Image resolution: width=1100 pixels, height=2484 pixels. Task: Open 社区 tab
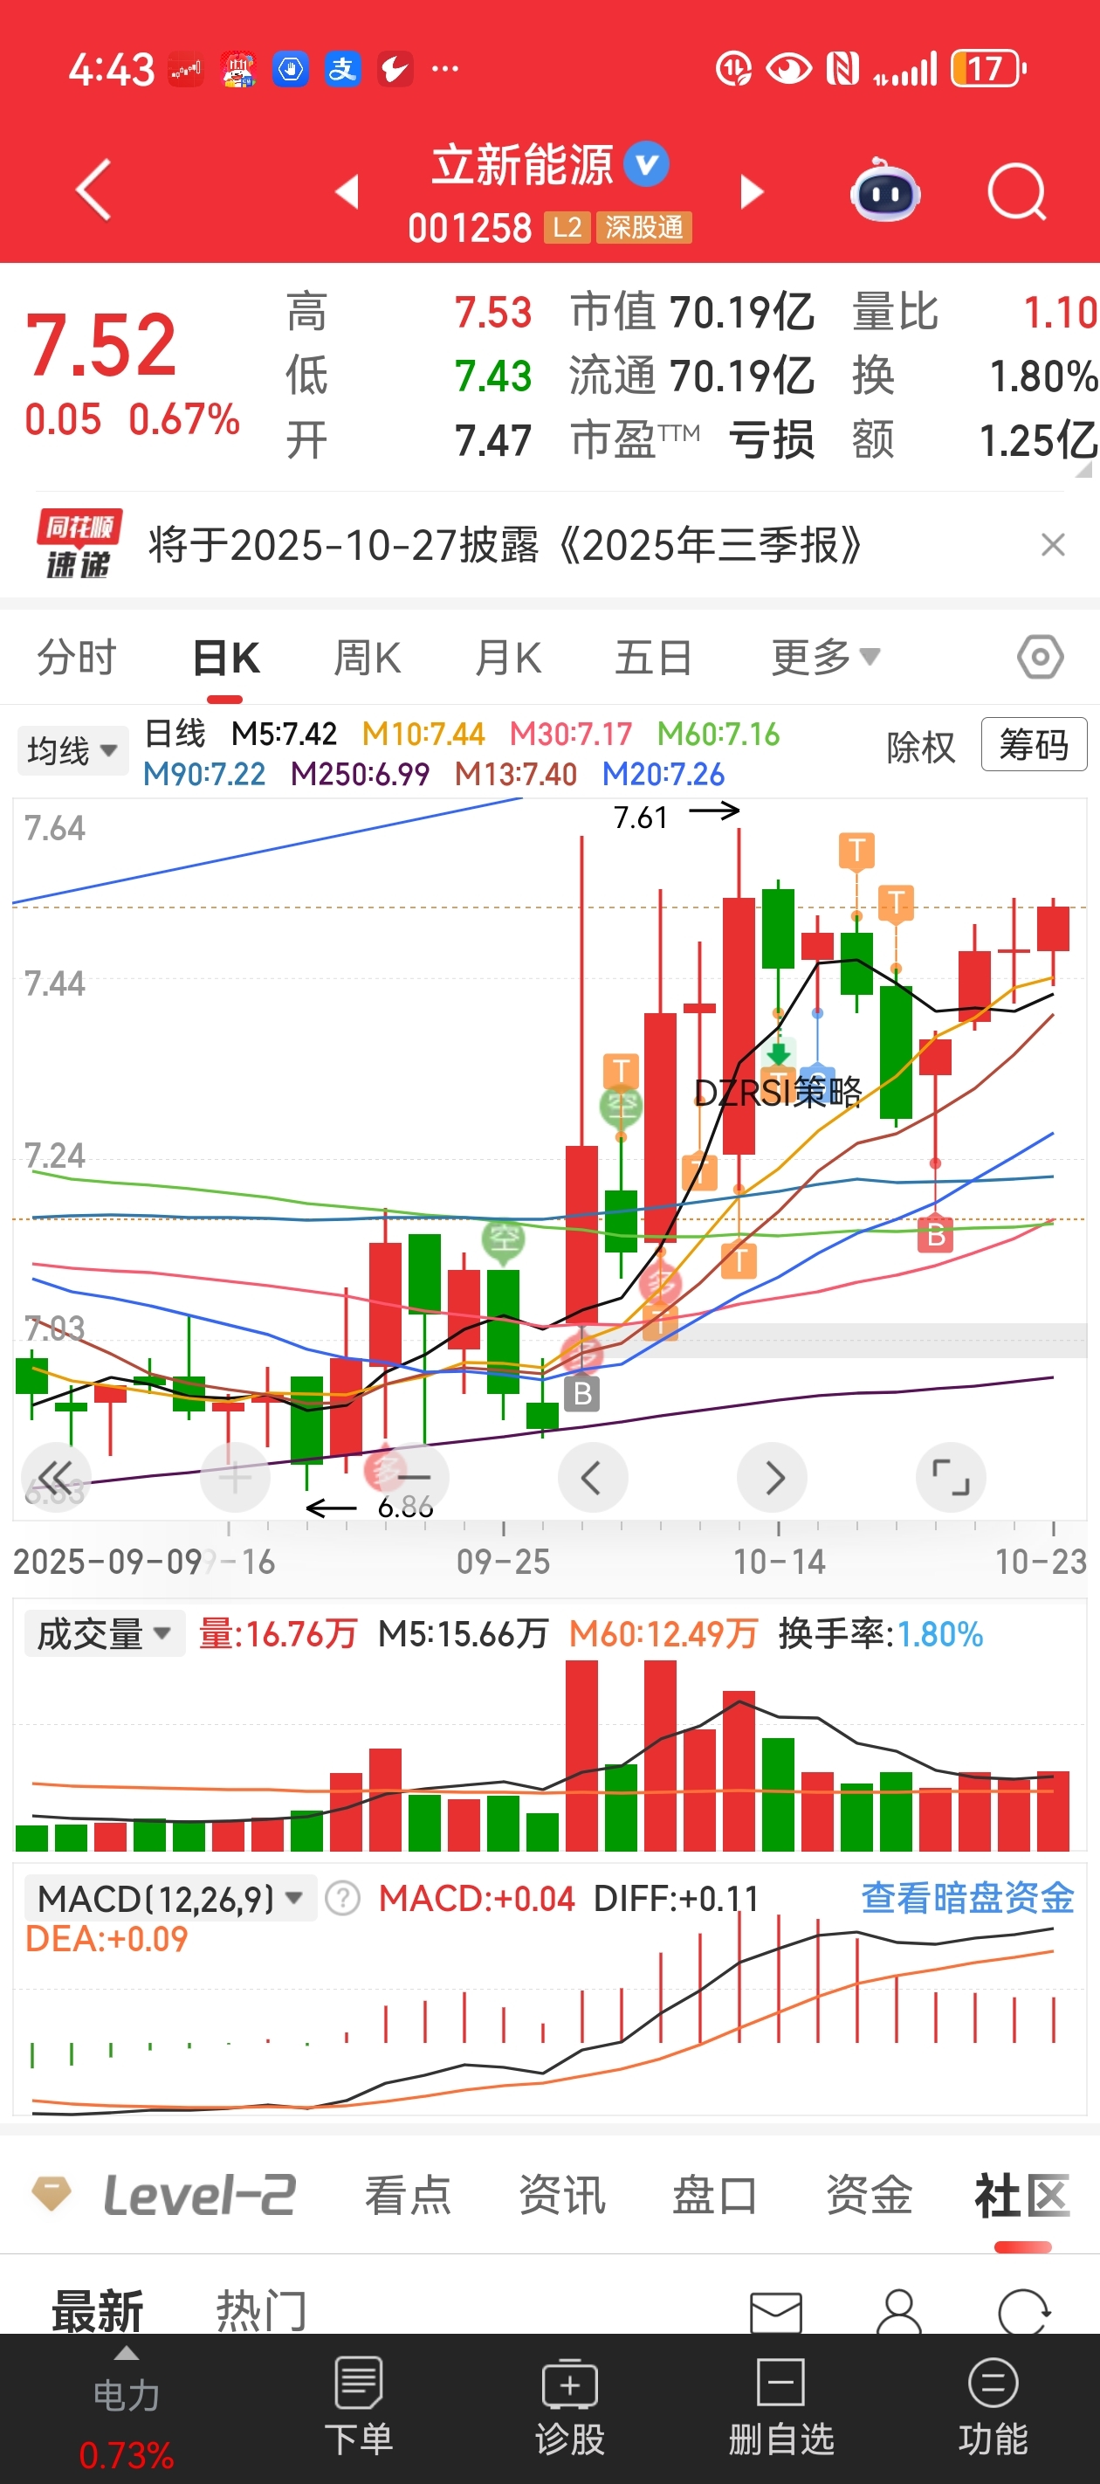(1022, 2197)
